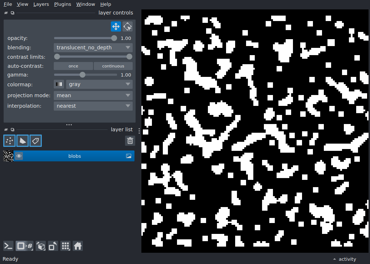Select the blobs layer thumbnail
The height and width of the screenshot is (264, 370).
[8, 156]
